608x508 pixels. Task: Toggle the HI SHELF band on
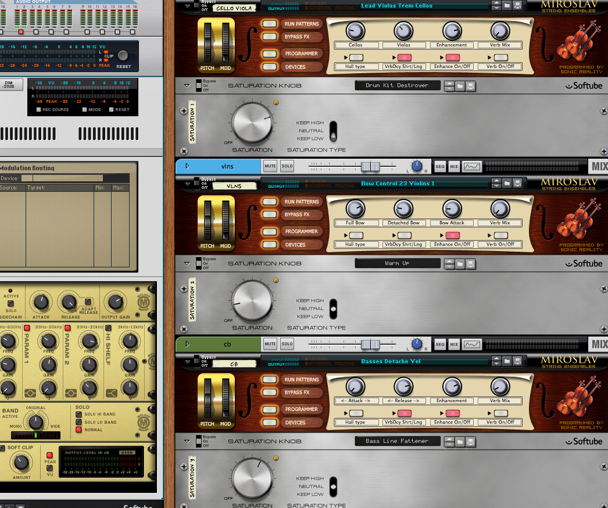(109, 328)
